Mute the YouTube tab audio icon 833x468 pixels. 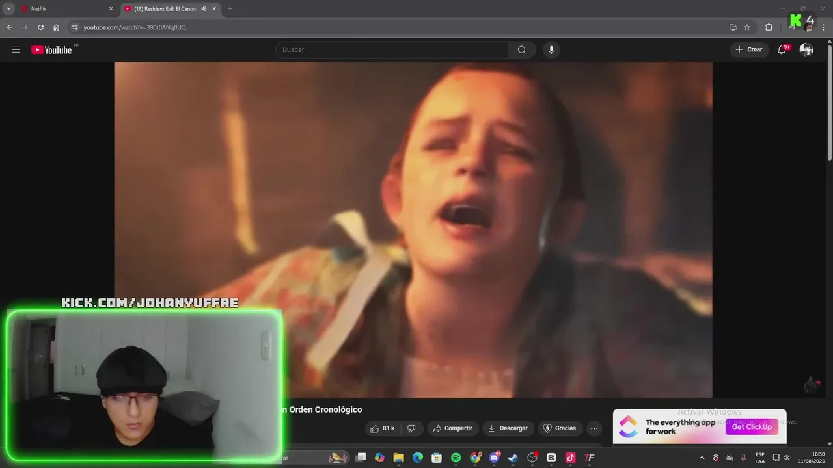click(204, 9)
